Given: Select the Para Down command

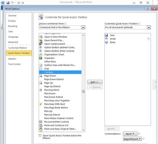Looking at the screenshot, I should 50,94.
